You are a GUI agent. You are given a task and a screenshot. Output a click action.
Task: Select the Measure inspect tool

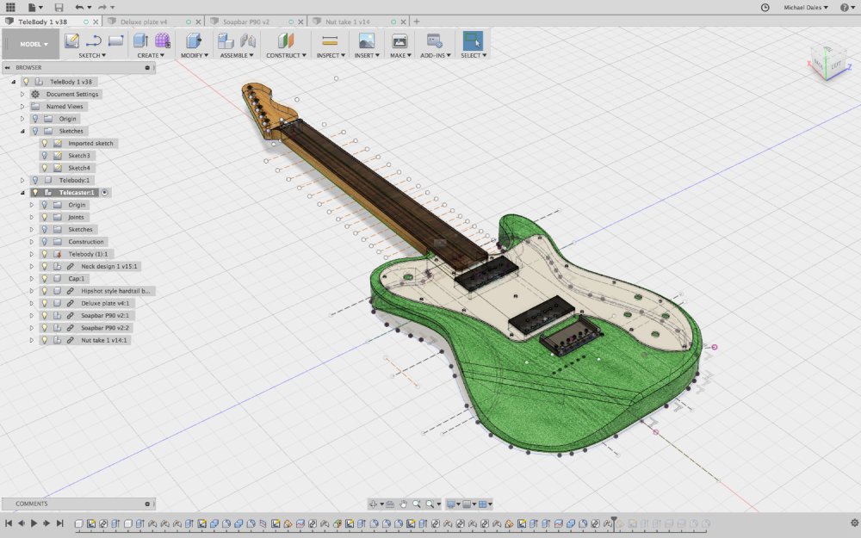330,40
